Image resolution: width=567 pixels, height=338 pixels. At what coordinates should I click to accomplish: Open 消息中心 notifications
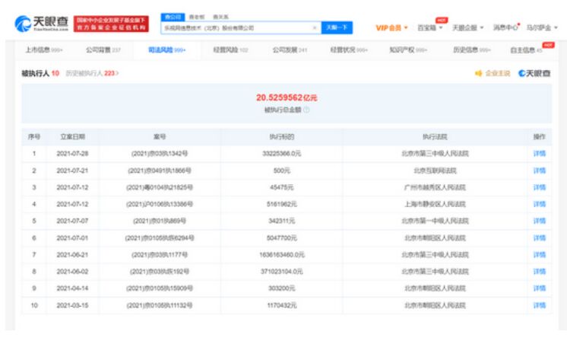pyautogui.click(x=505, y=27)
